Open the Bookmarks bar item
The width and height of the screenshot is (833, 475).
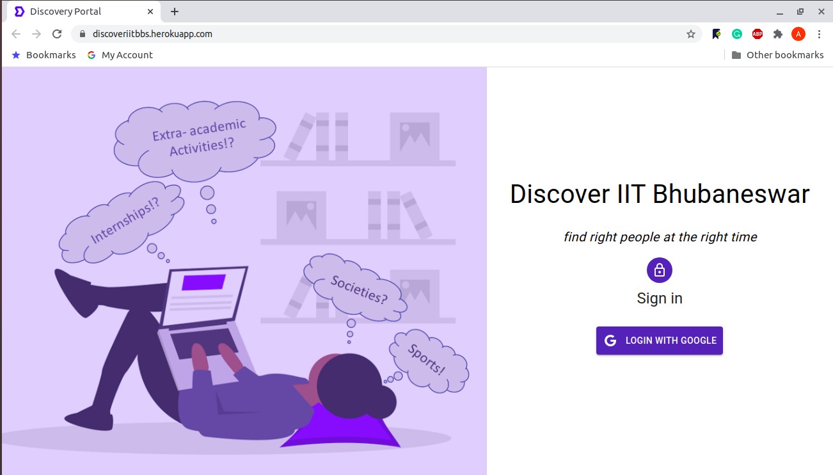pos(44,55)
